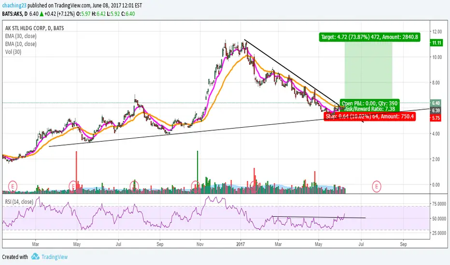Click the +0.42 (+7.12%) change value
450x265 pixels.
[x=60, y=14]
